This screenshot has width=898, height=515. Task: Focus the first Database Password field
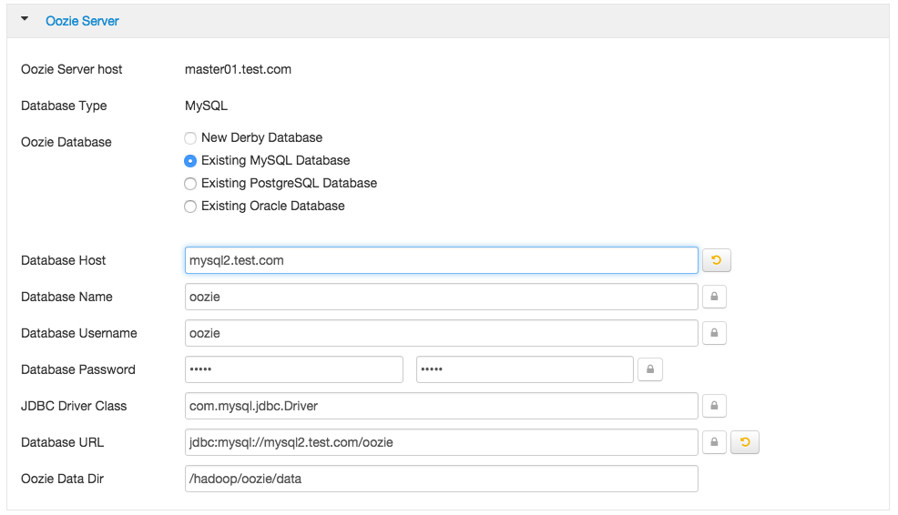[x=293, y=369]
